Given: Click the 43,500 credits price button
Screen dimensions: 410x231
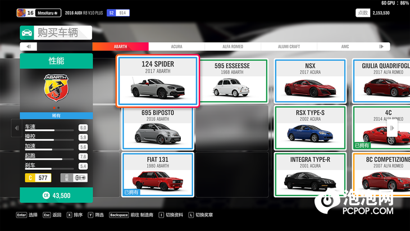Looking at the screenshot, I should pyautogui.click(x=56, y=196).
